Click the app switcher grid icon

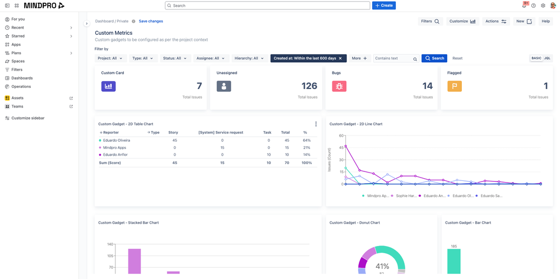(x=17, y=6)
